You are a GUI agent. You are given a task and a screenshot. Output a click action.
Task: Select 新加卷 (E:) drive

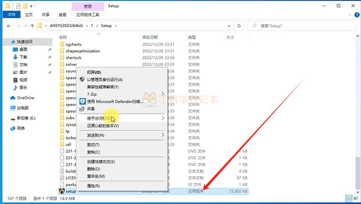tap(26, 118)
